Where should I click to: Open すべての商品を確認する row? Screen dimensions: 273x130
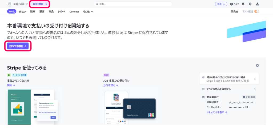[229, 89]
